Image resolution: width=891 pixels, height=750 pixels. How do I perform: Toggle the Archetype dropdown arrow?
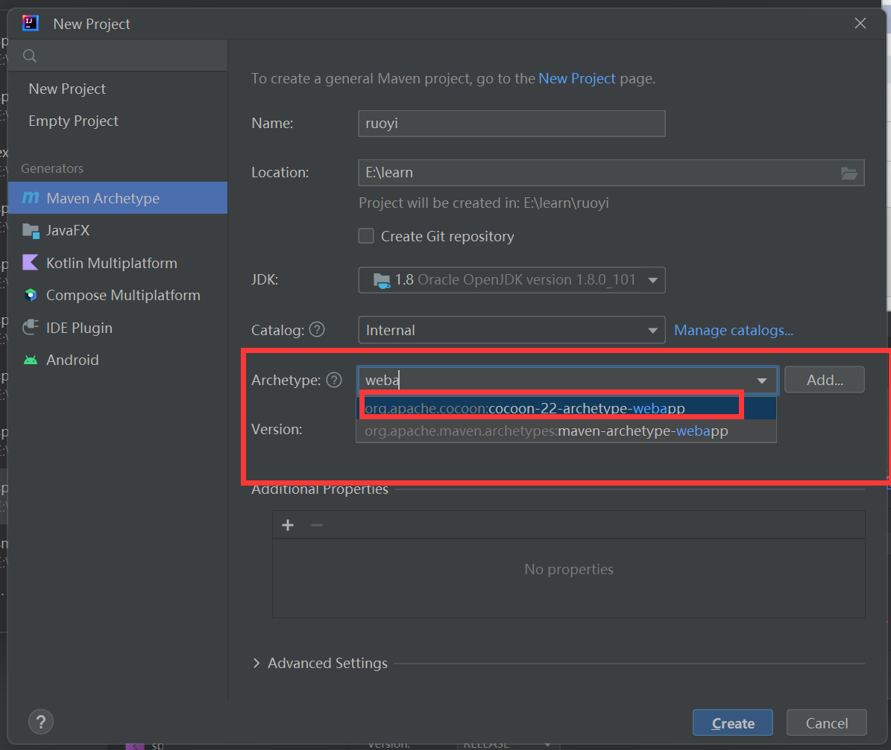point(762,381)
